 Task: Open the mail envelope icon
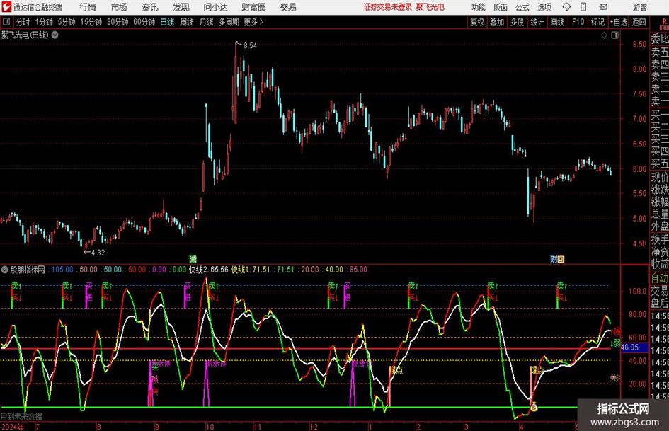(603, 7)
